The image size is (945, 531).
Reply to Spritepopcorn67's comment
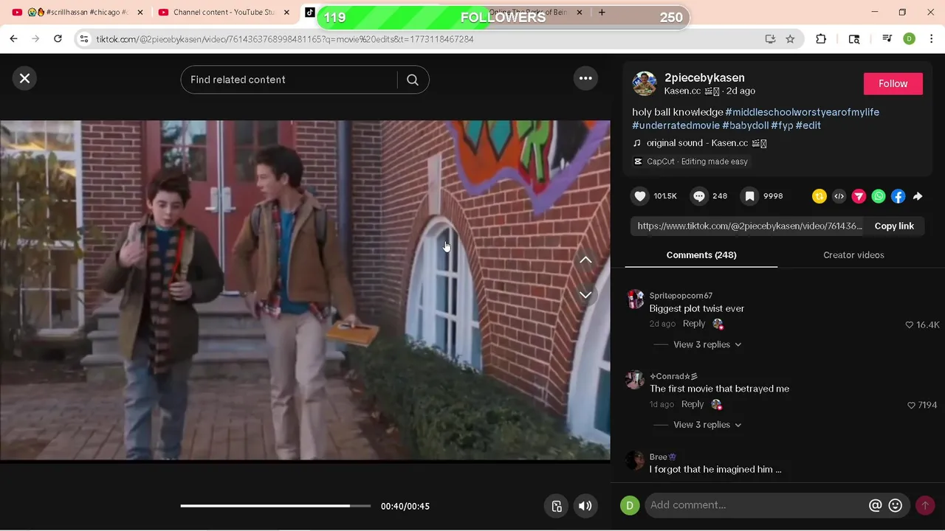[x=694, y=324]
